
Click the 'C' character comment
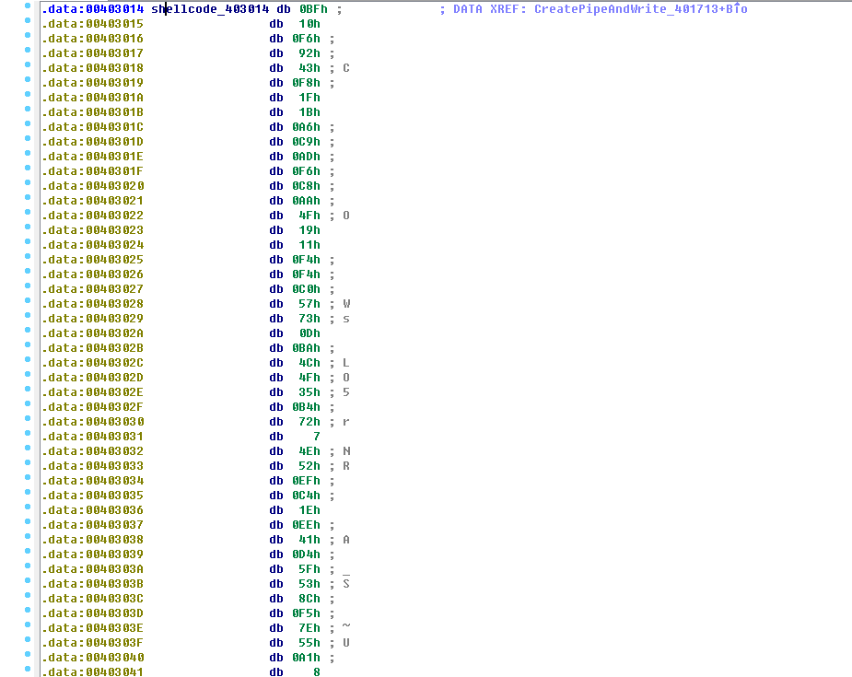pyautogui.click(x=346, y=68)
